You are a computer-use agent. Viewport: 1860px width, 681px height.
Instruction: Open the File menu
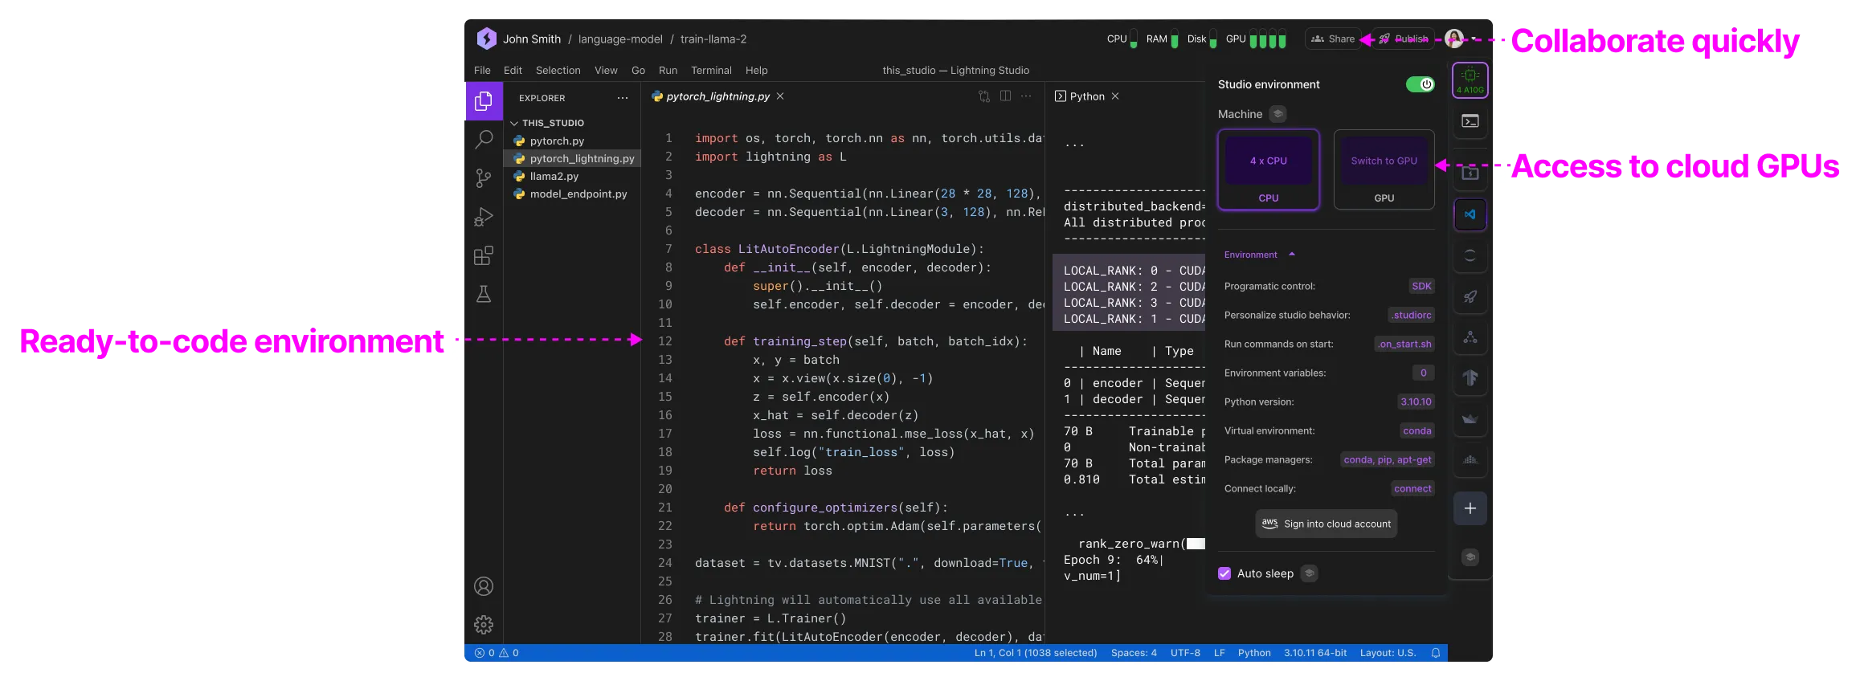click(x=482, y=71)
